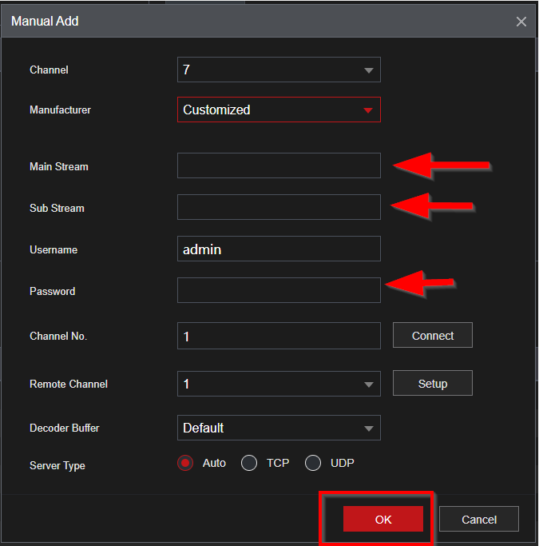Screen dimensions: 539x546
Task: Expand the Decoder Buffer dropdown
Action: tap(278, 428)
